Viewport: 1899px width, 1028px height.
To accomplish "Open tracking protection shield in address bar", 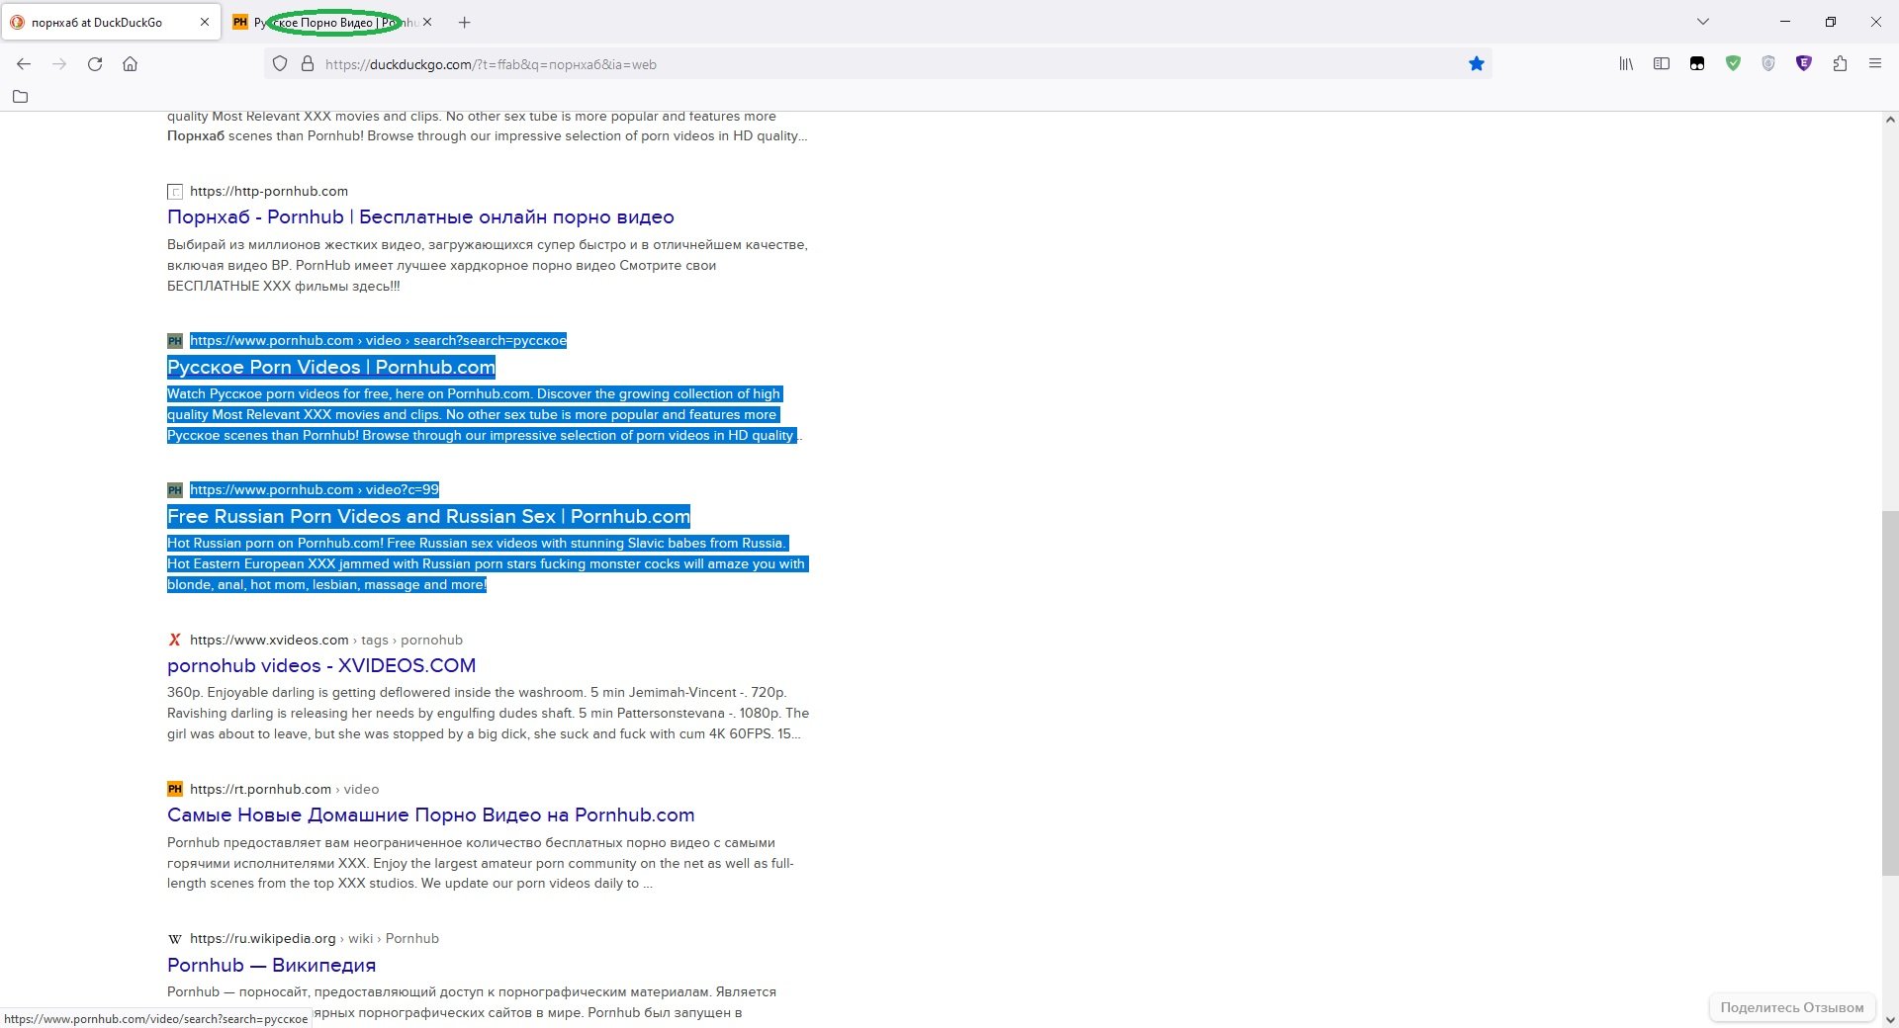I will coord(280,63).
